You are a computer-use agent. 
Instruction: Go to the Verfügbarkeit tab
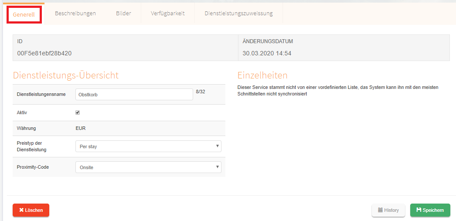168,14
